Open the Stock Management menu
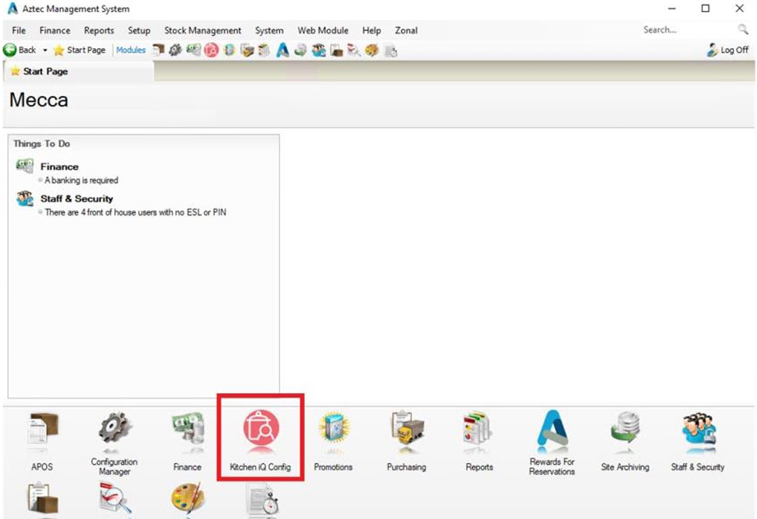The image size is (757, 519). pyautogui.click(x=203, y=31)
